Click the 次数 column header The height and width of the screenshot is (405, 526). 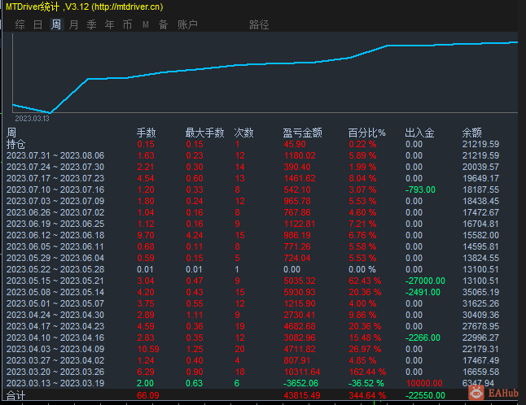tap(244, 133)
